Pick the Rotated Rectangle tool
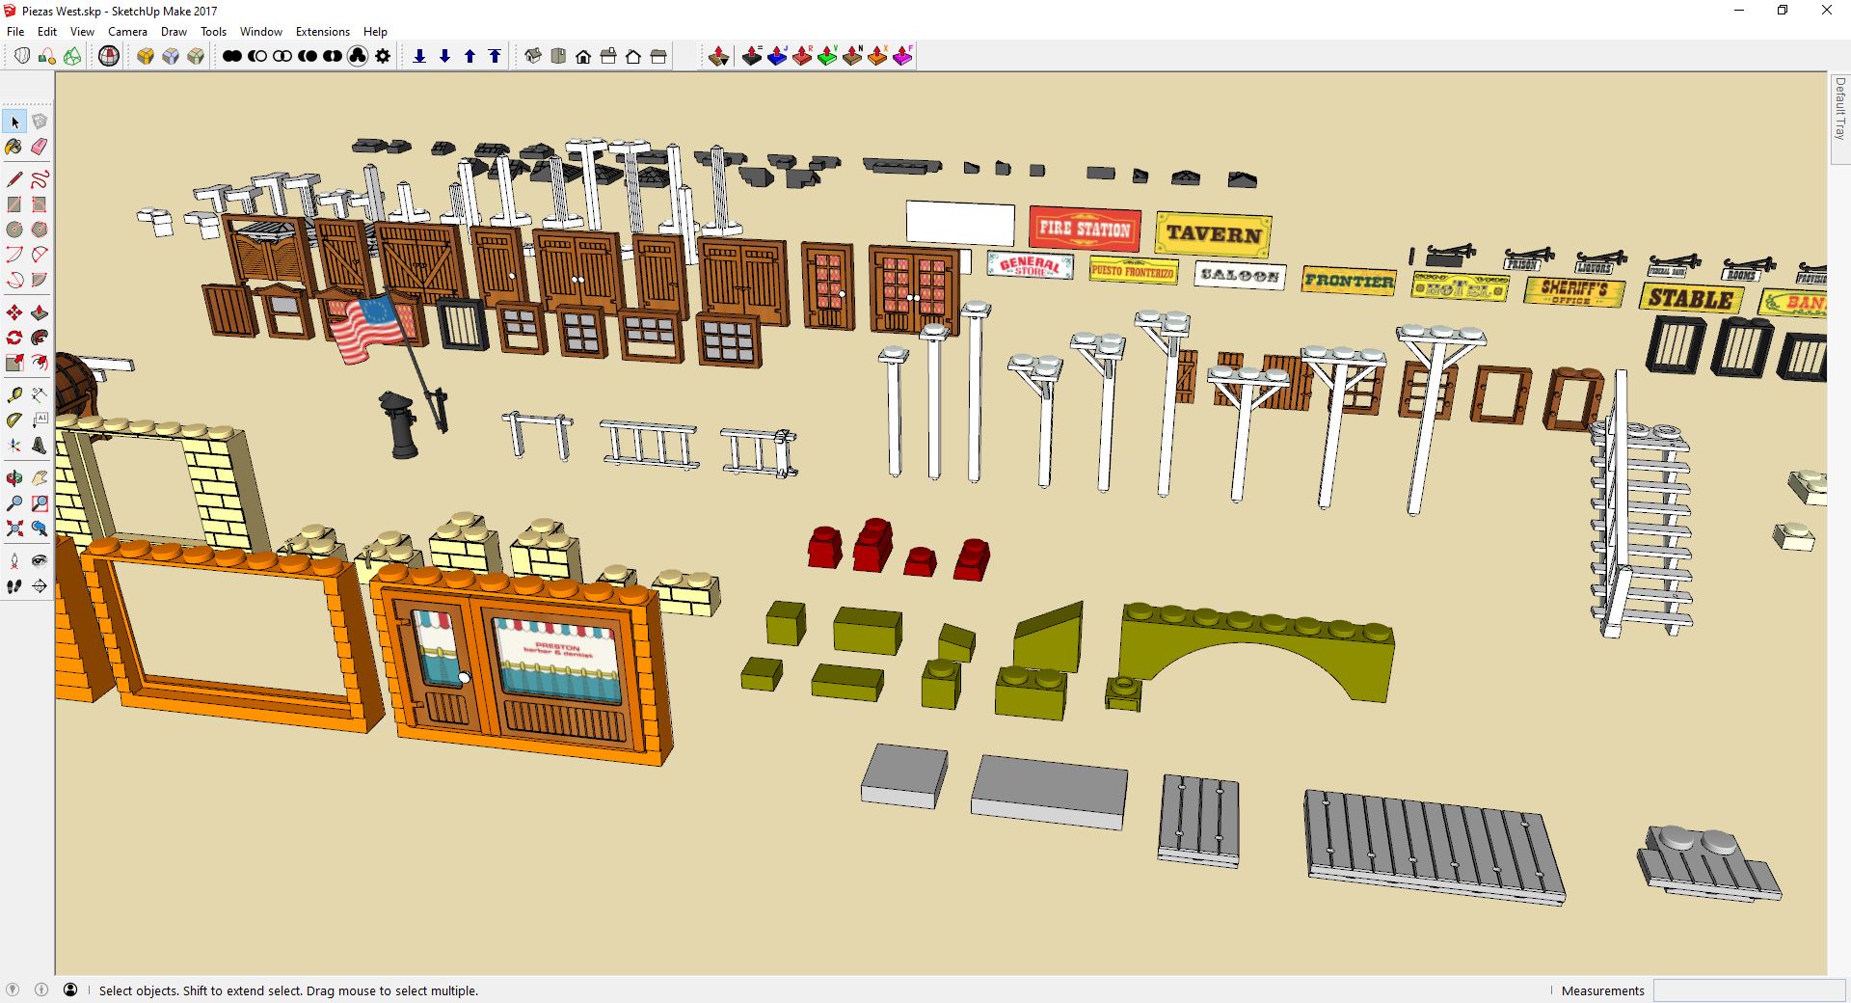This screenshot has width=1851, height=1003. [40, 204]
